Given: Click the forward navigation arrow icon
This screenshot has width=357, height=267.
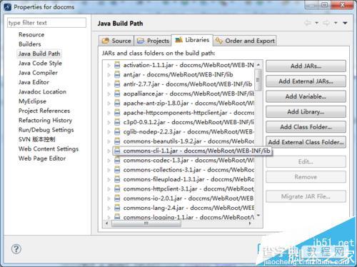Looking at the screenshot, I should click(326, 23).
